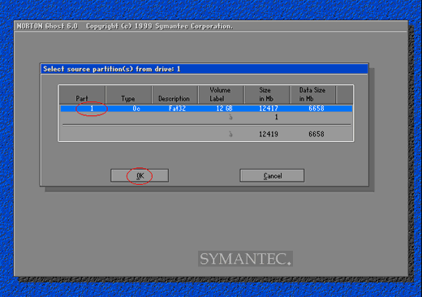
Task: Click the 12417 size value in highlighted row
Action: 269,109
